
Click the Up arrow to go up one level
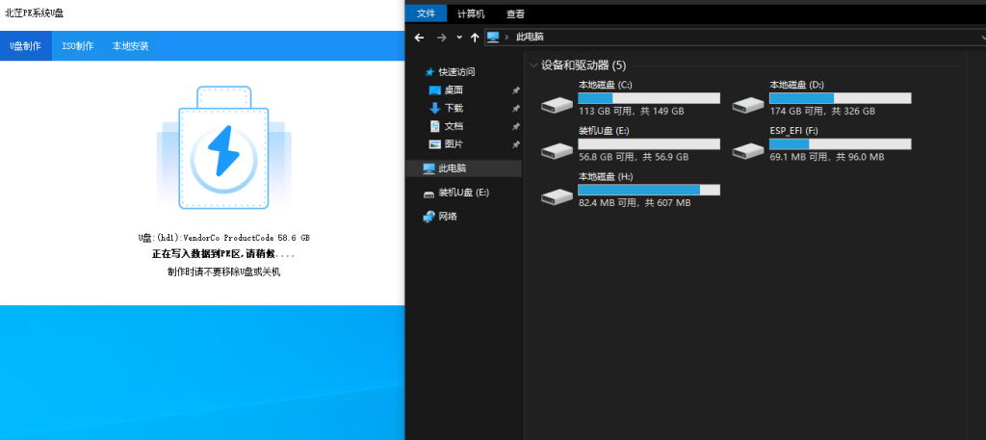click(x=475, y=37)
